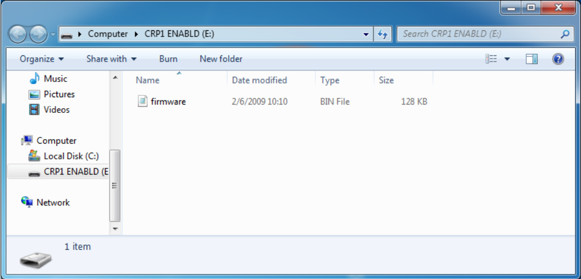
Task: Click the 1 item status text
Action: coord(77,247)
